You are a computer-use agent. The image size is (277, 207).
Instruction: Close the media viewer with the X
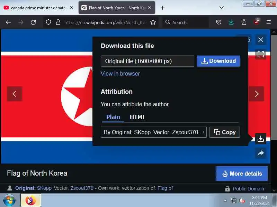click(261, 40)
